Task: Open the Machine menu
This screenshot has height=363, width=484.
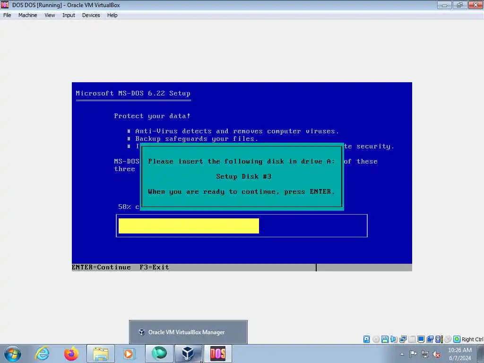Action: pyautogui.click(x=27, y=15)
